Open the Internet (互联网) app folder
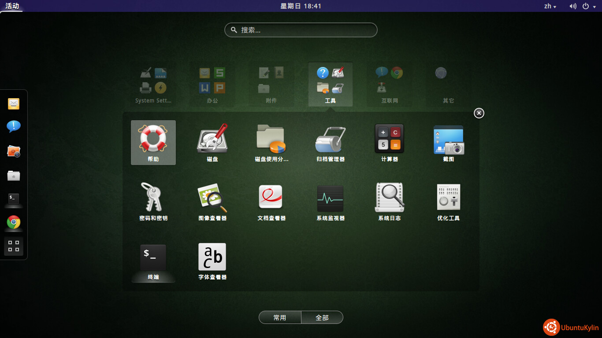The width and height of the screenshot is (602, 338). coord(389,84)
